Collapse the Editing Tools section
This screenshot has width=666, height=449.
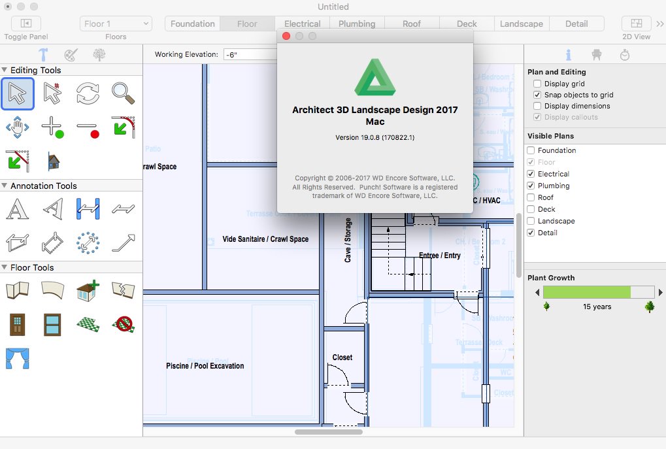click(4, 70)
